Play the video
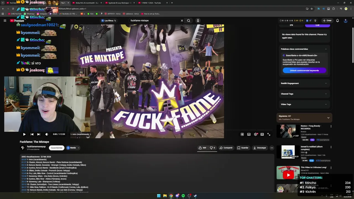Viewport: 354px width, 199px height. (24, 134)
